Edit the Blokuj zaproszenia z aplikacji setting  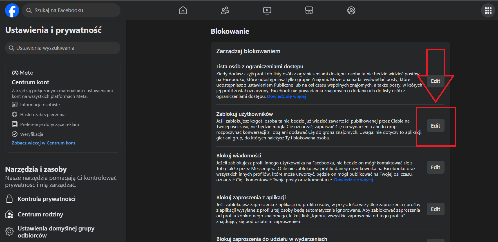tap(435, 209)
